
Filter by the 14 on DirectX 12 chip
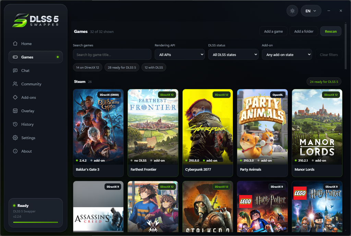pyautogui.click(x=87, y=67)
